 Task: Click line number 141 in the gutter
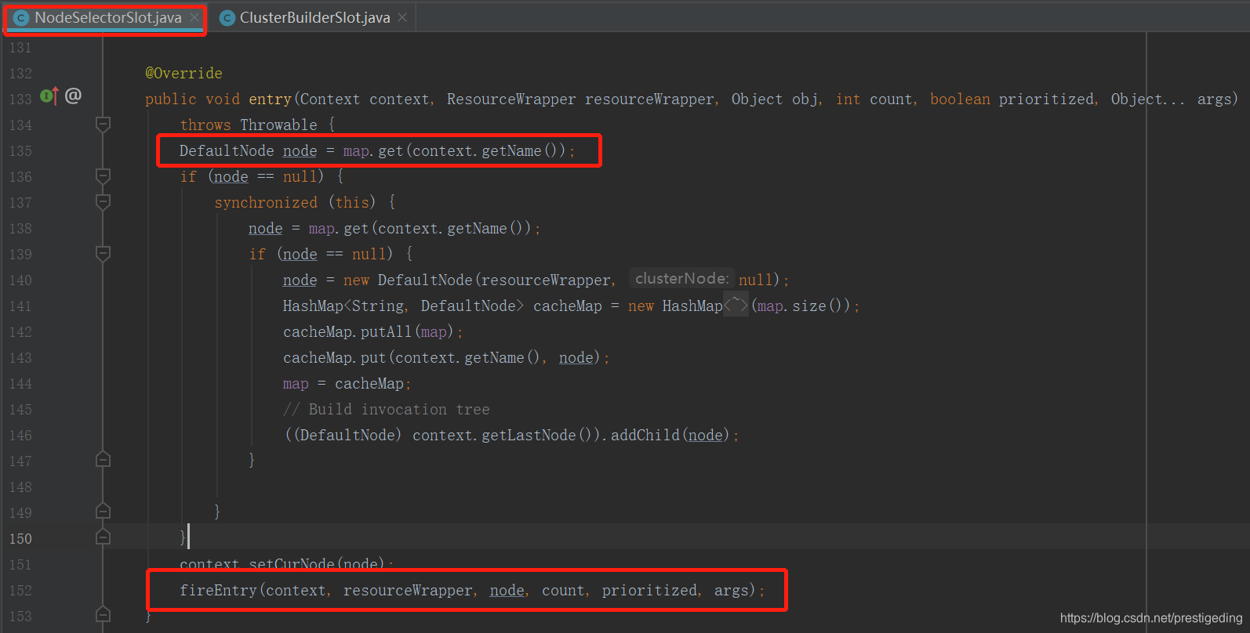(x=21, y=306)
